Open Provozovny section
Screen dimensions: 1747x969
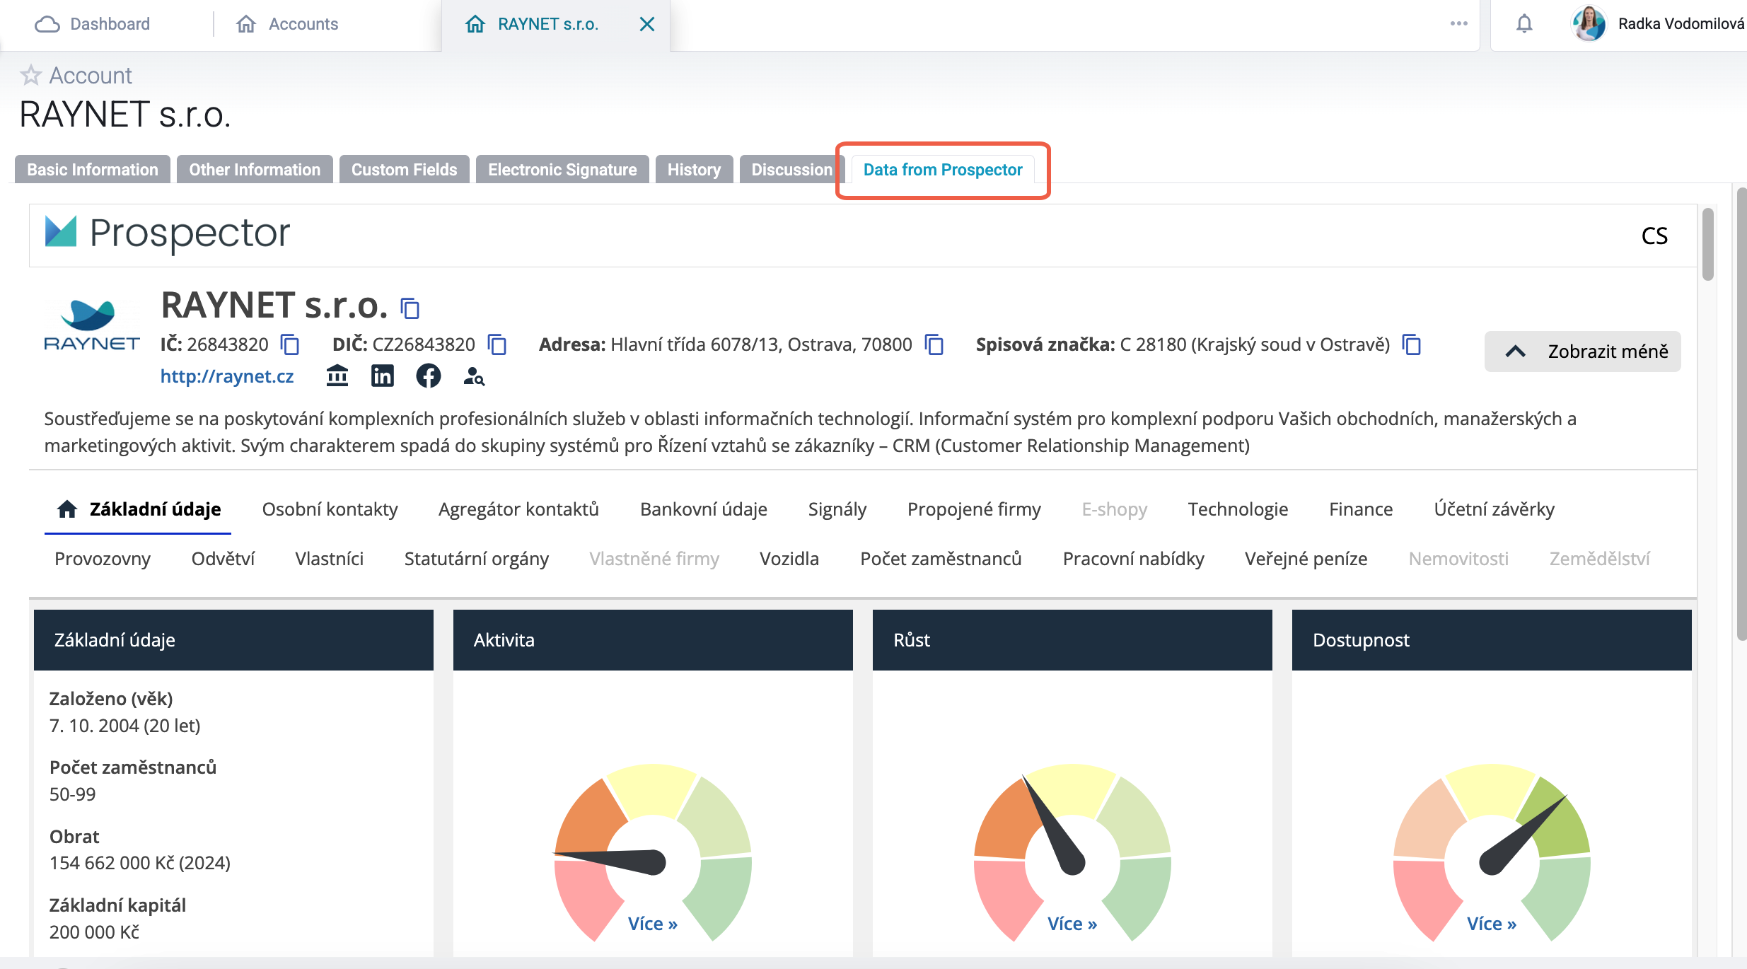pyautogui.click(x=103, y=559)
